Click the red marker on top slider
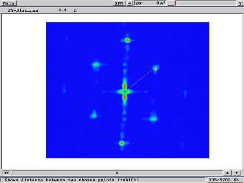Image resolution: width=244 pixels, height=183 pixels. coord(175,3)
